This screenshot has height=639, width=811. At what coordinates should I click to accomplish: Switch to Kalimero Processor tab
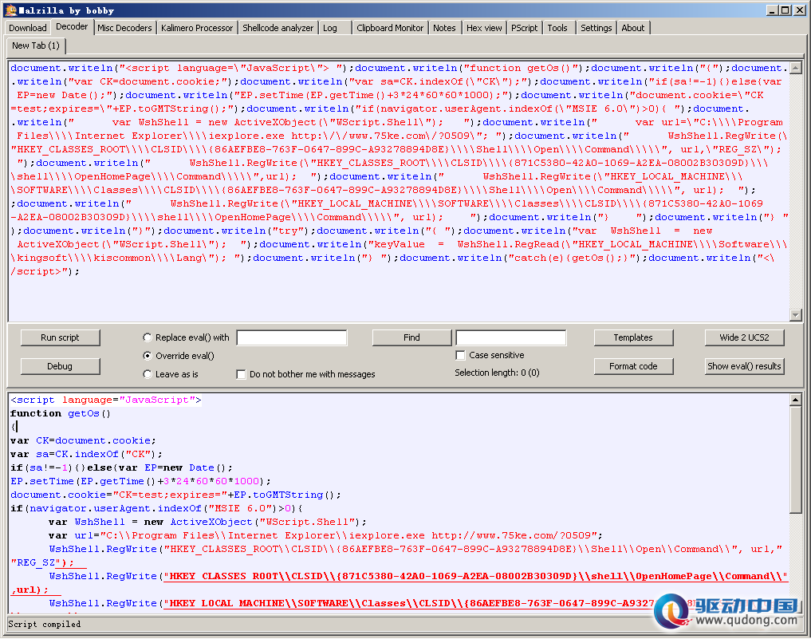196,28
